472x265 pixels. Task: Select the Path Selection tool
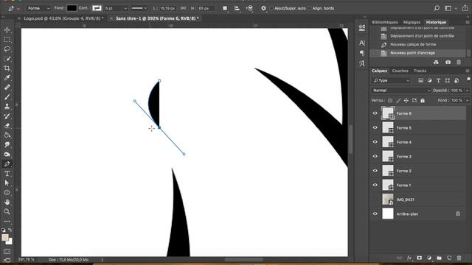(x=7, y=183)
